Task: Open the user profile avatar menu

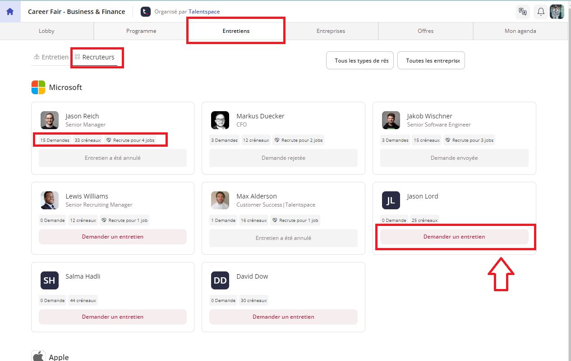Action: pyautogui.click(x=557, y=12)
